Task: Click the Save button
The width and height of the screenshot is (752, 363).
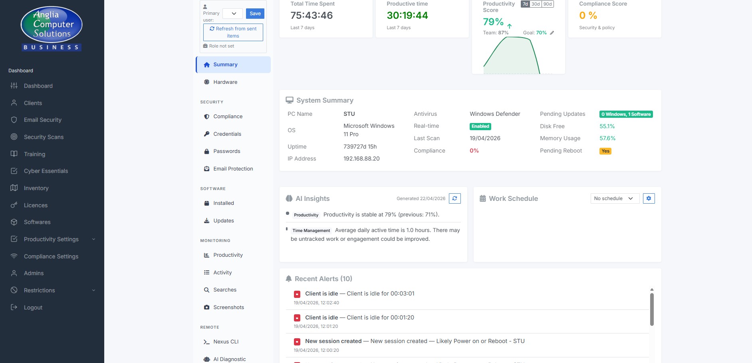Action: pyautogui.click(x=255, y=13)
